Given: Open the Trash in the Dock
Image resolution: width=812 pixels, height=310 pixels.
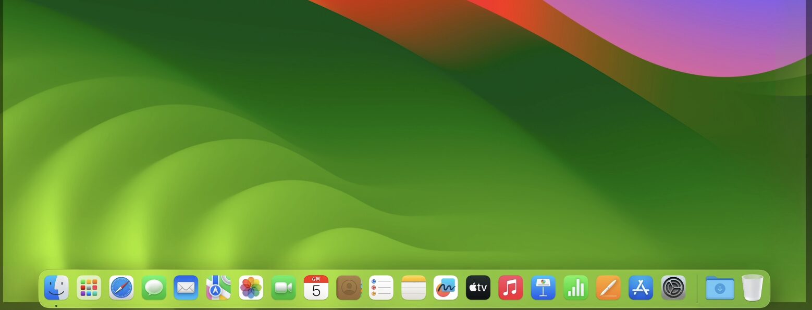Looking at the screenshot, I should click(753, 288).
